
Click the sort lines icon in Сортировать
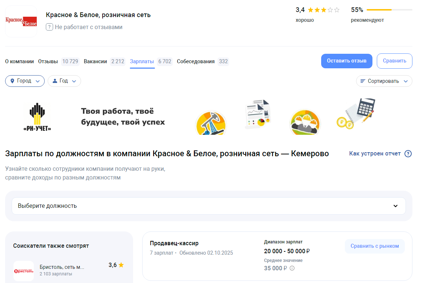click(x=363, y=81)
